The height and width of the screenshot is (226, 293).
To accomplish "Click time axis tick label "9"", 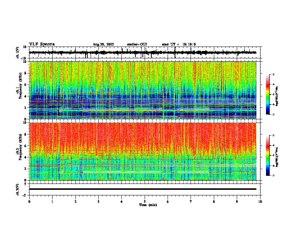I will tap(237, 202).
